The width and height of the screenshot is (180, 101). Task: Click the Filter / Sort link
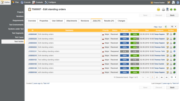point(158,27)
